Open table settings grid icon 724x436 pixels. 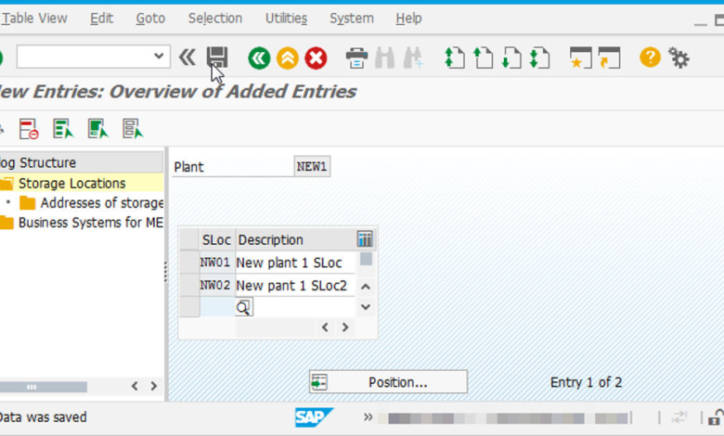coord(365,239)
